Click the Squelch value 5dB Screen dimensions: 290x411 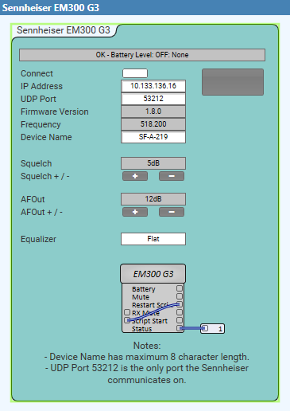(153, 163)
